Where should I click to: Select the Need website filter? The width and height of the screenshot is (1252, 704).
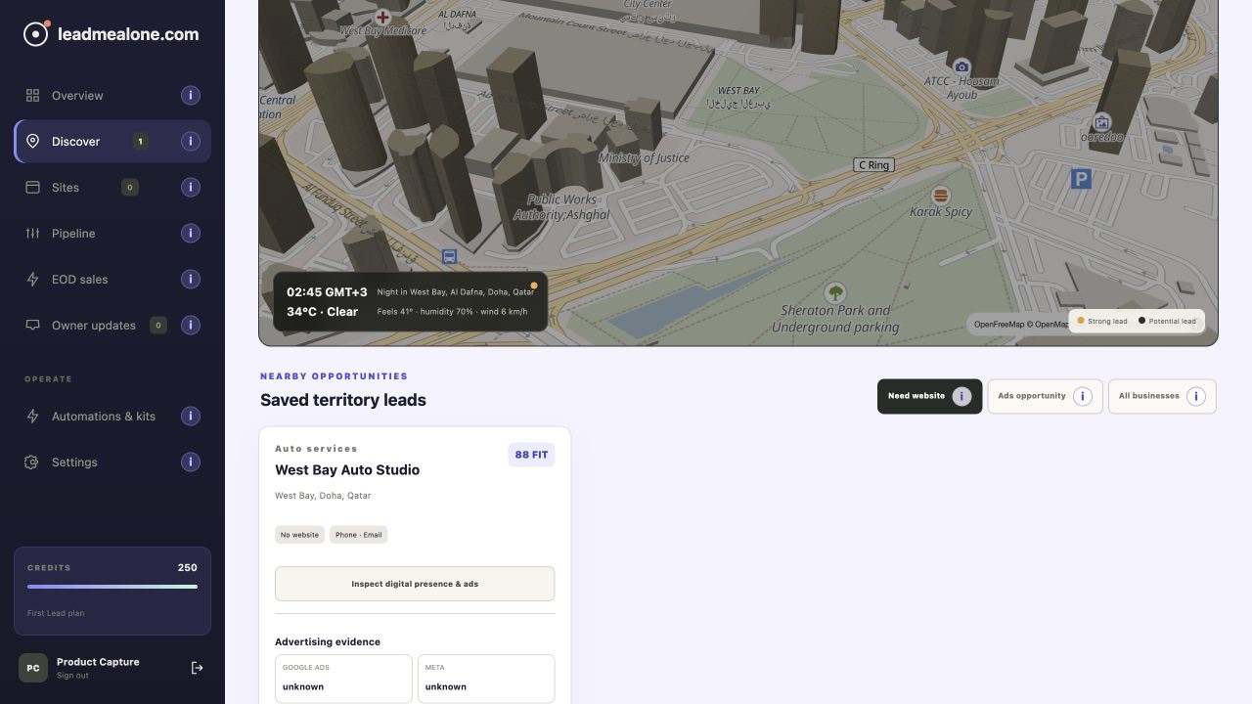tap(929, 396)
